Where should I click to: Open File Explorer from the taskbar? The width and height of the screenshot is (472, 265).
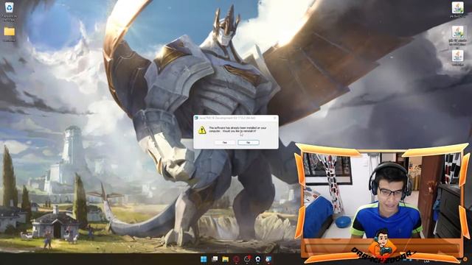coord(226,259)
